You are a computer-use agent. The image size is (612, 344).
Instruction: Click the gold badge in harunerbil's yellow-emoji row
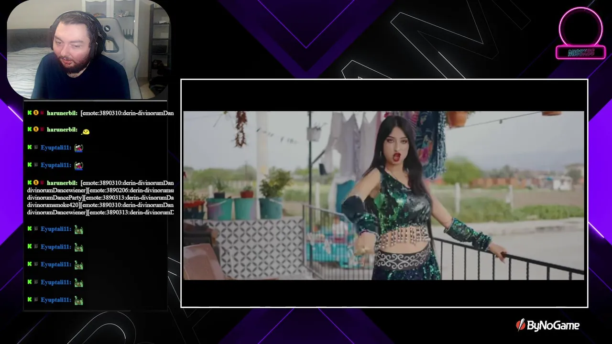[36, 129]
